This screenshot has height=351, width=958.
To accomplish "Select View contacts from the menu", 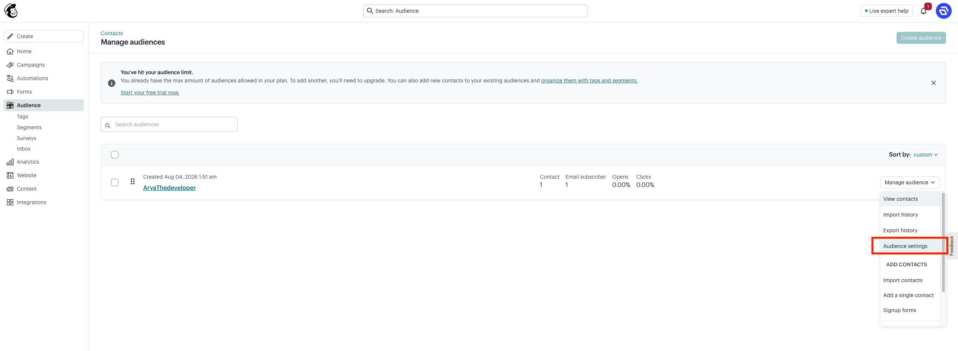I will (910, 199).
